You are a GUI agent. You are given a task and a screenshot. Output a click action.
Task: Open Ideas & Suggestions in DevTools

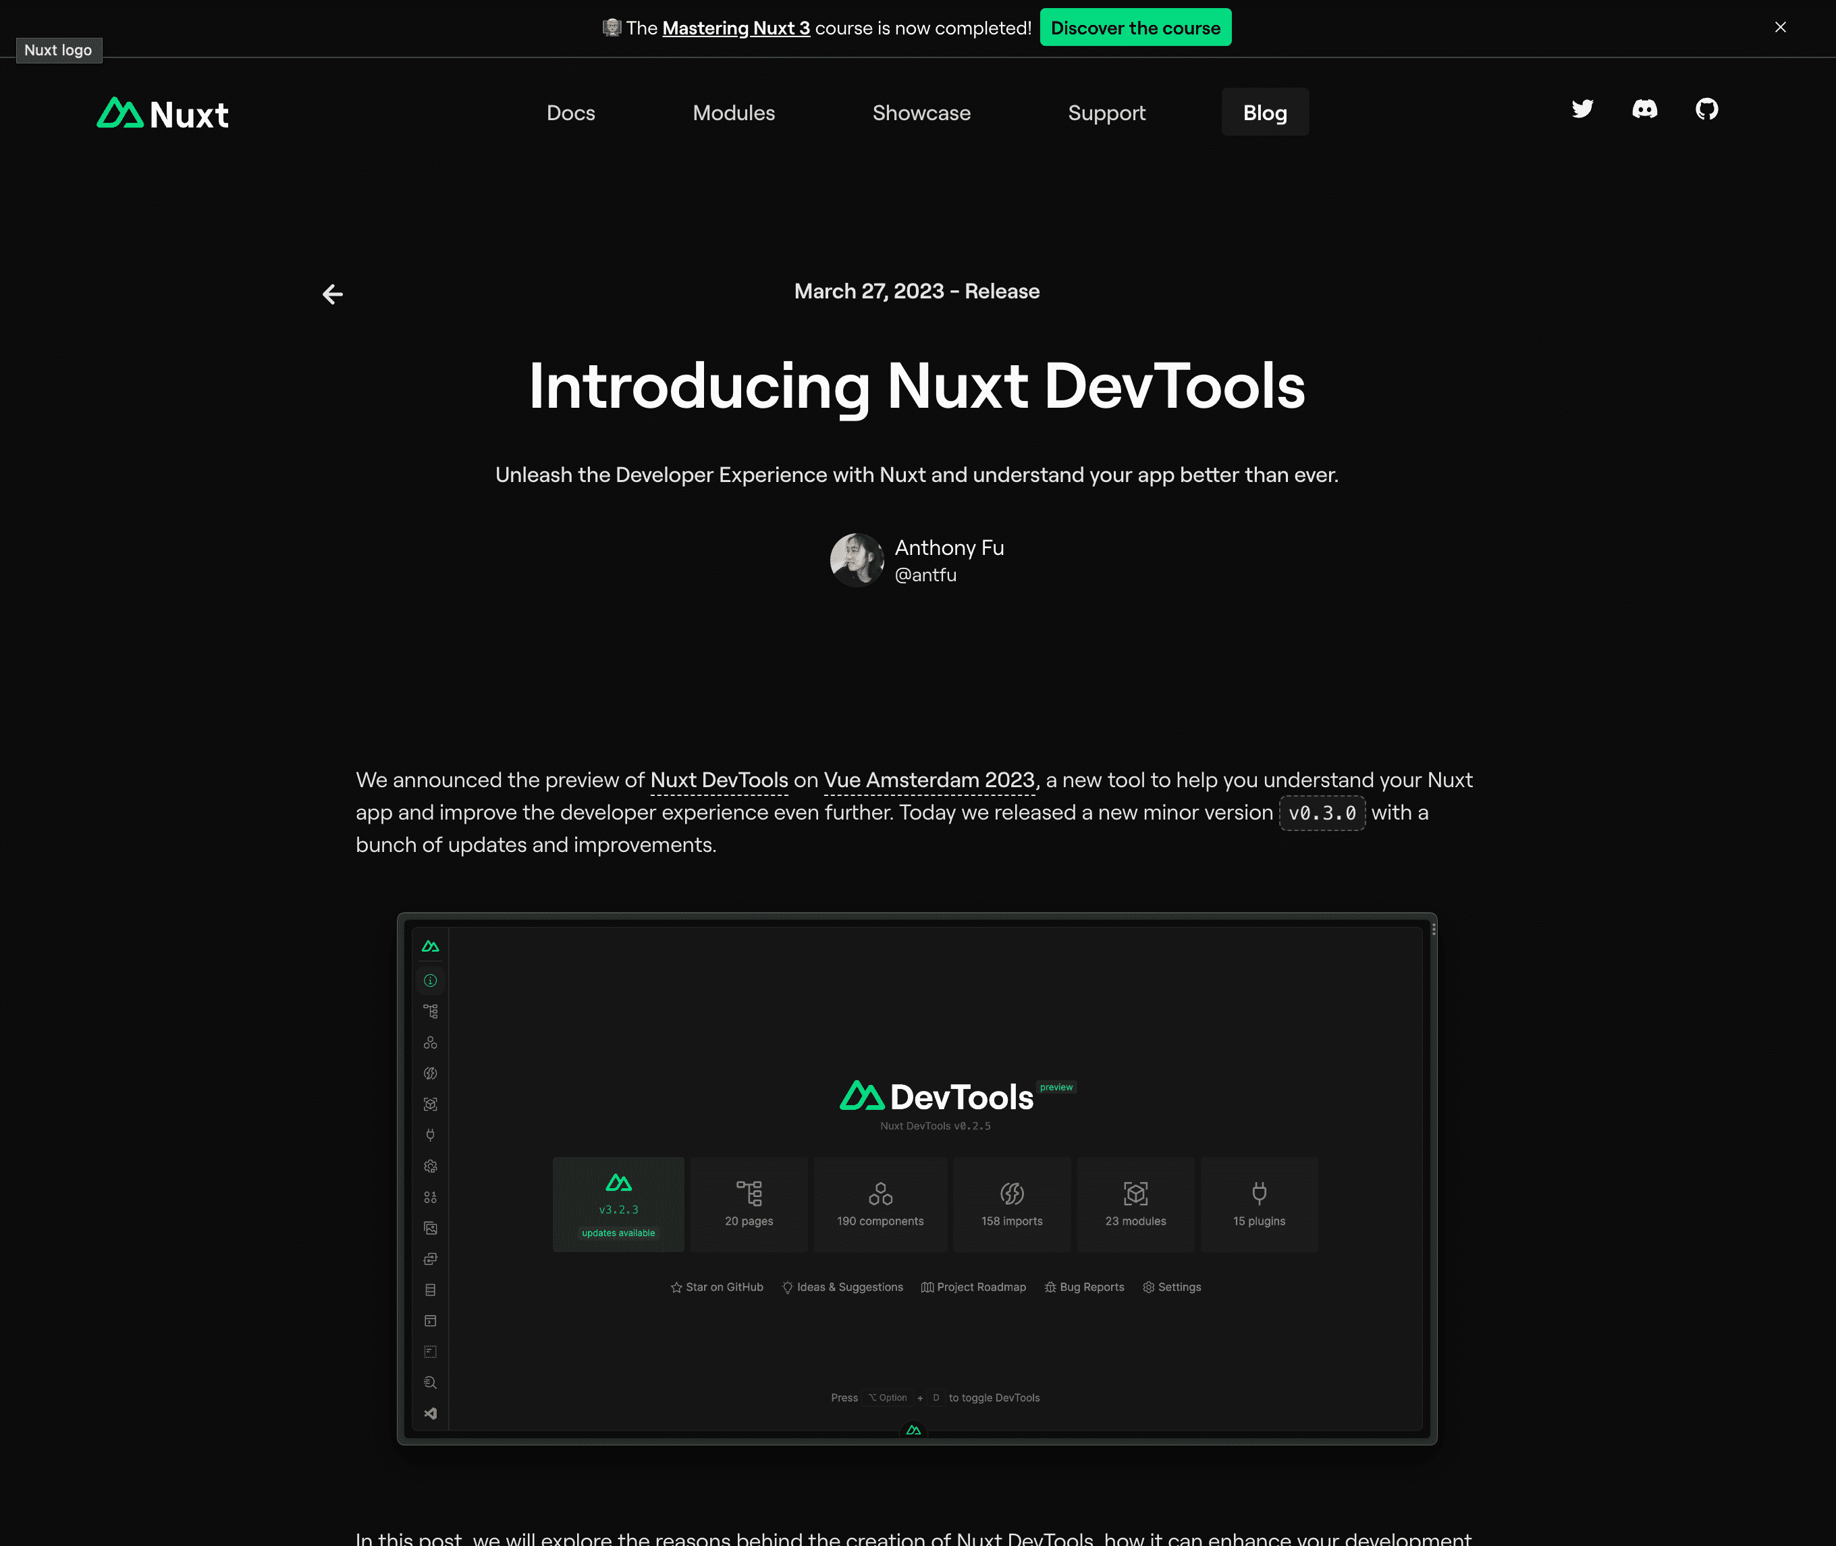coord(842,1287)
